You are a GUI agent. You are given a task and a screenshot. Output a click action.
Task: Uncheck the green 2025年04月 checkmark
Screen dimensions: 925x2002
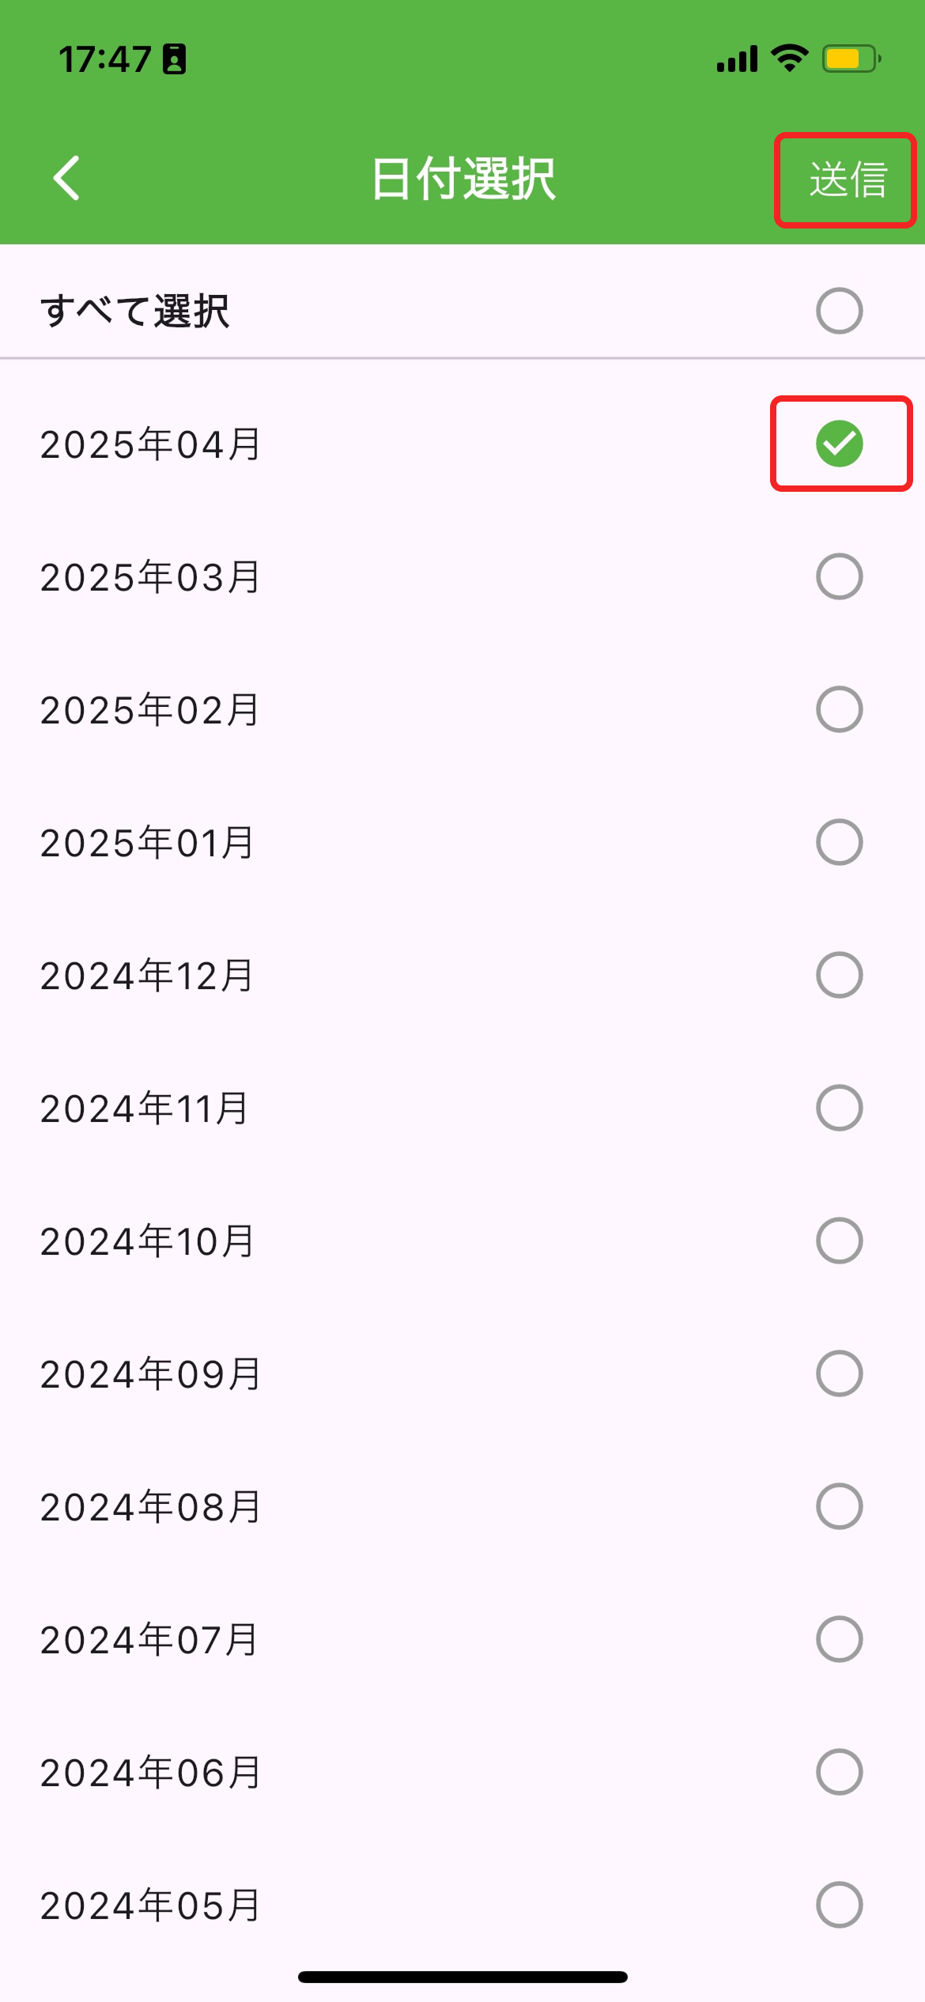coord(839,444)
